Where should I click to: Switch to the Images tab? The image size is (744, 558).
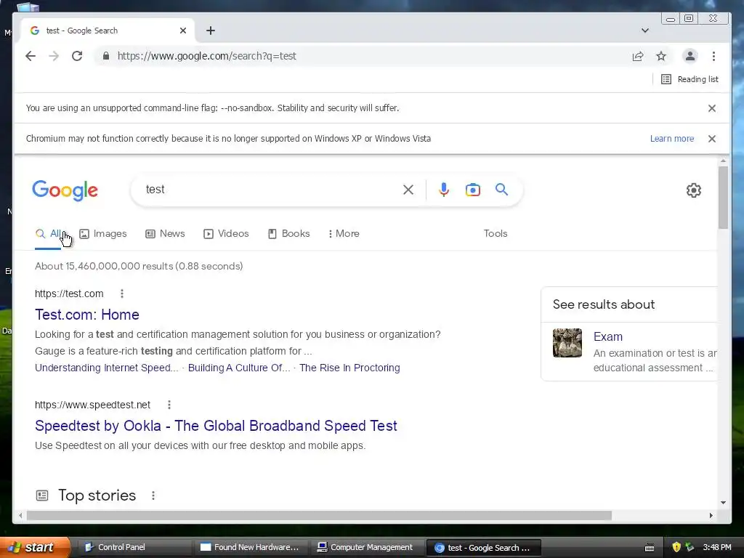[103, 233]
